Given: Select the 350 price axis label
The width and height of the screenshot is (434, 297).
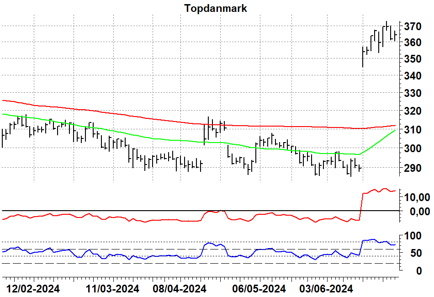Looking at the screenshot, I should (413, 58).
